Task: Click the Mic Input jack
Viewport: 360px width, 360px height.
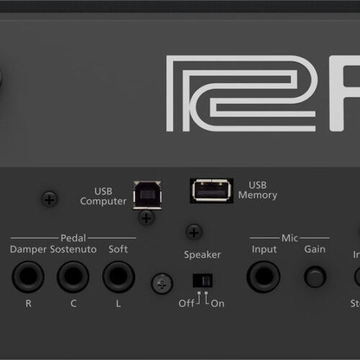Action: click(x=264, y=276)
